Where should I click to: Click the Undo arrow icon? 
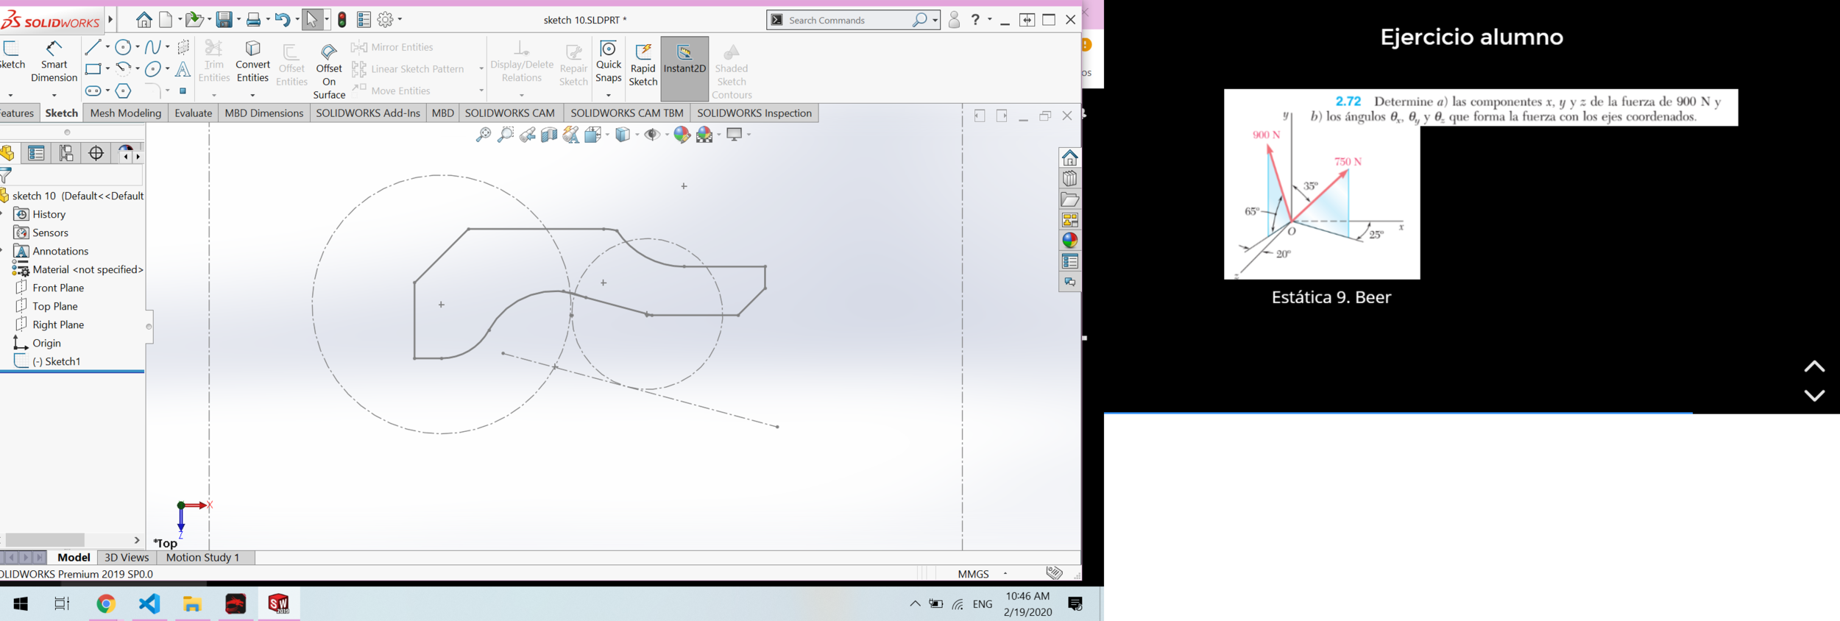[x=283, y=20]
